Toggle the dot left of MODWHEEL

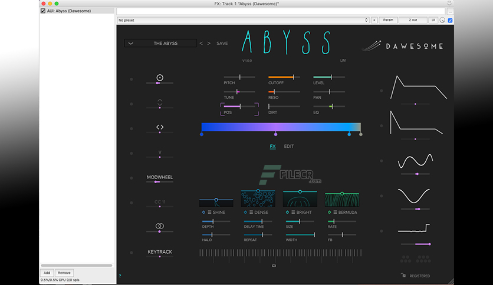point(132,178)
